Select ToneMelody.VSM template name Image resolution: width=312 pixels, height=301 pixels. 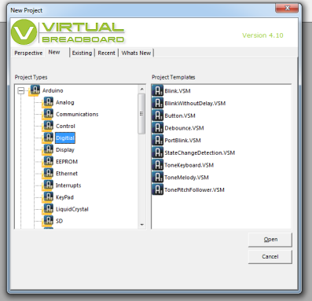(x=186, y=178)
